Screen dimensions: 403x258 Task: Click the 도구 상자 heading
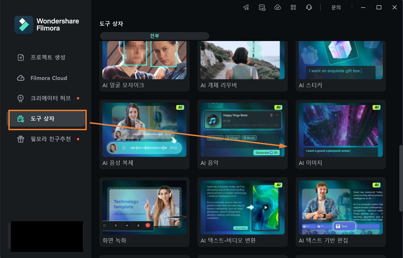[x=111, y=24]
